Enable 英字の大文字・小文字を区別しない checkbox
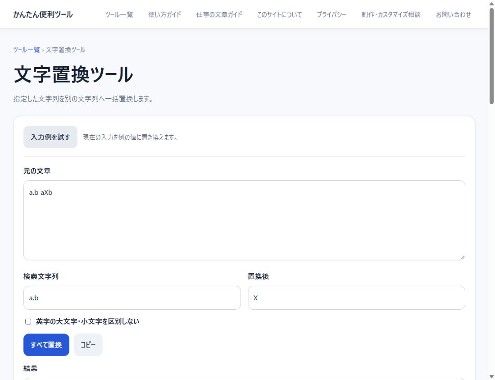The image size is (495, 380). [28, 321]
